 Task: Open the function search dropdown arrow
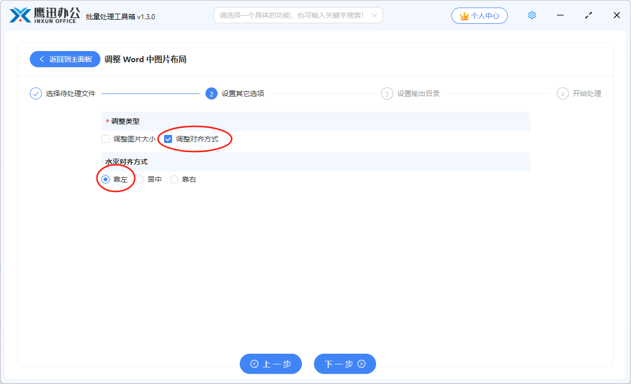point(375,15)
